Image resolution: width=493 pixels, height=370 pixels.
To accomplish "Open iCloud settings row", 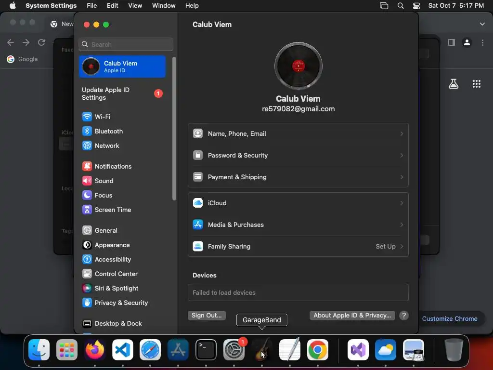I will pyautogui.click(x=298, y=203).
